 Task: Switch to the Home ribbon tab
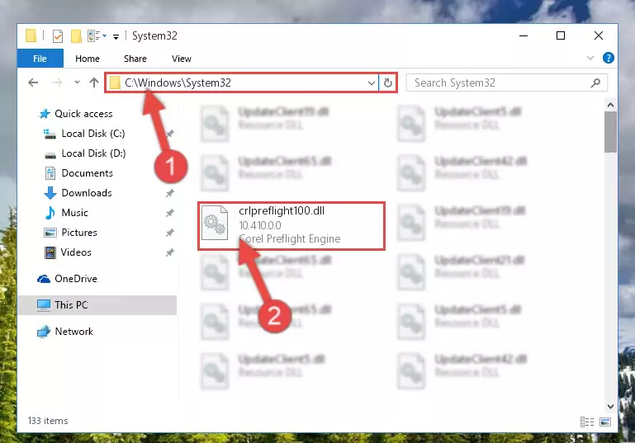87,59
